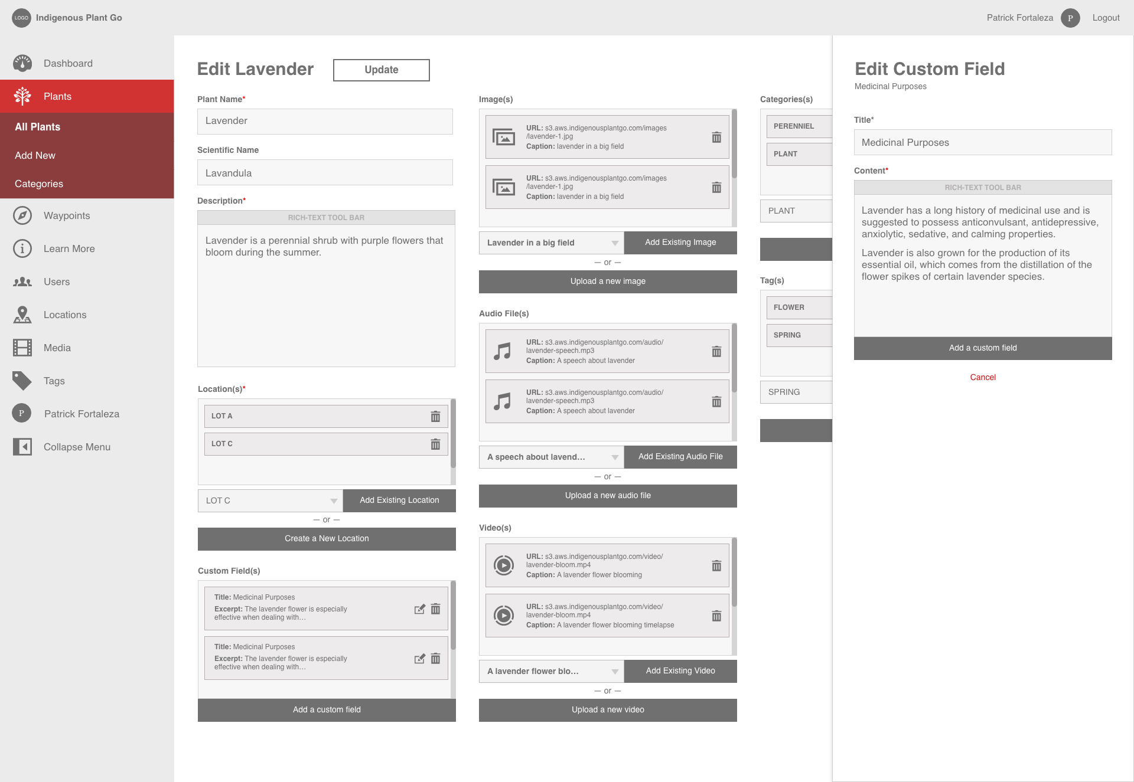1134x782 pixels.
Task: Open Waypoints from sidebar compass icon
Action: point(22,215)
